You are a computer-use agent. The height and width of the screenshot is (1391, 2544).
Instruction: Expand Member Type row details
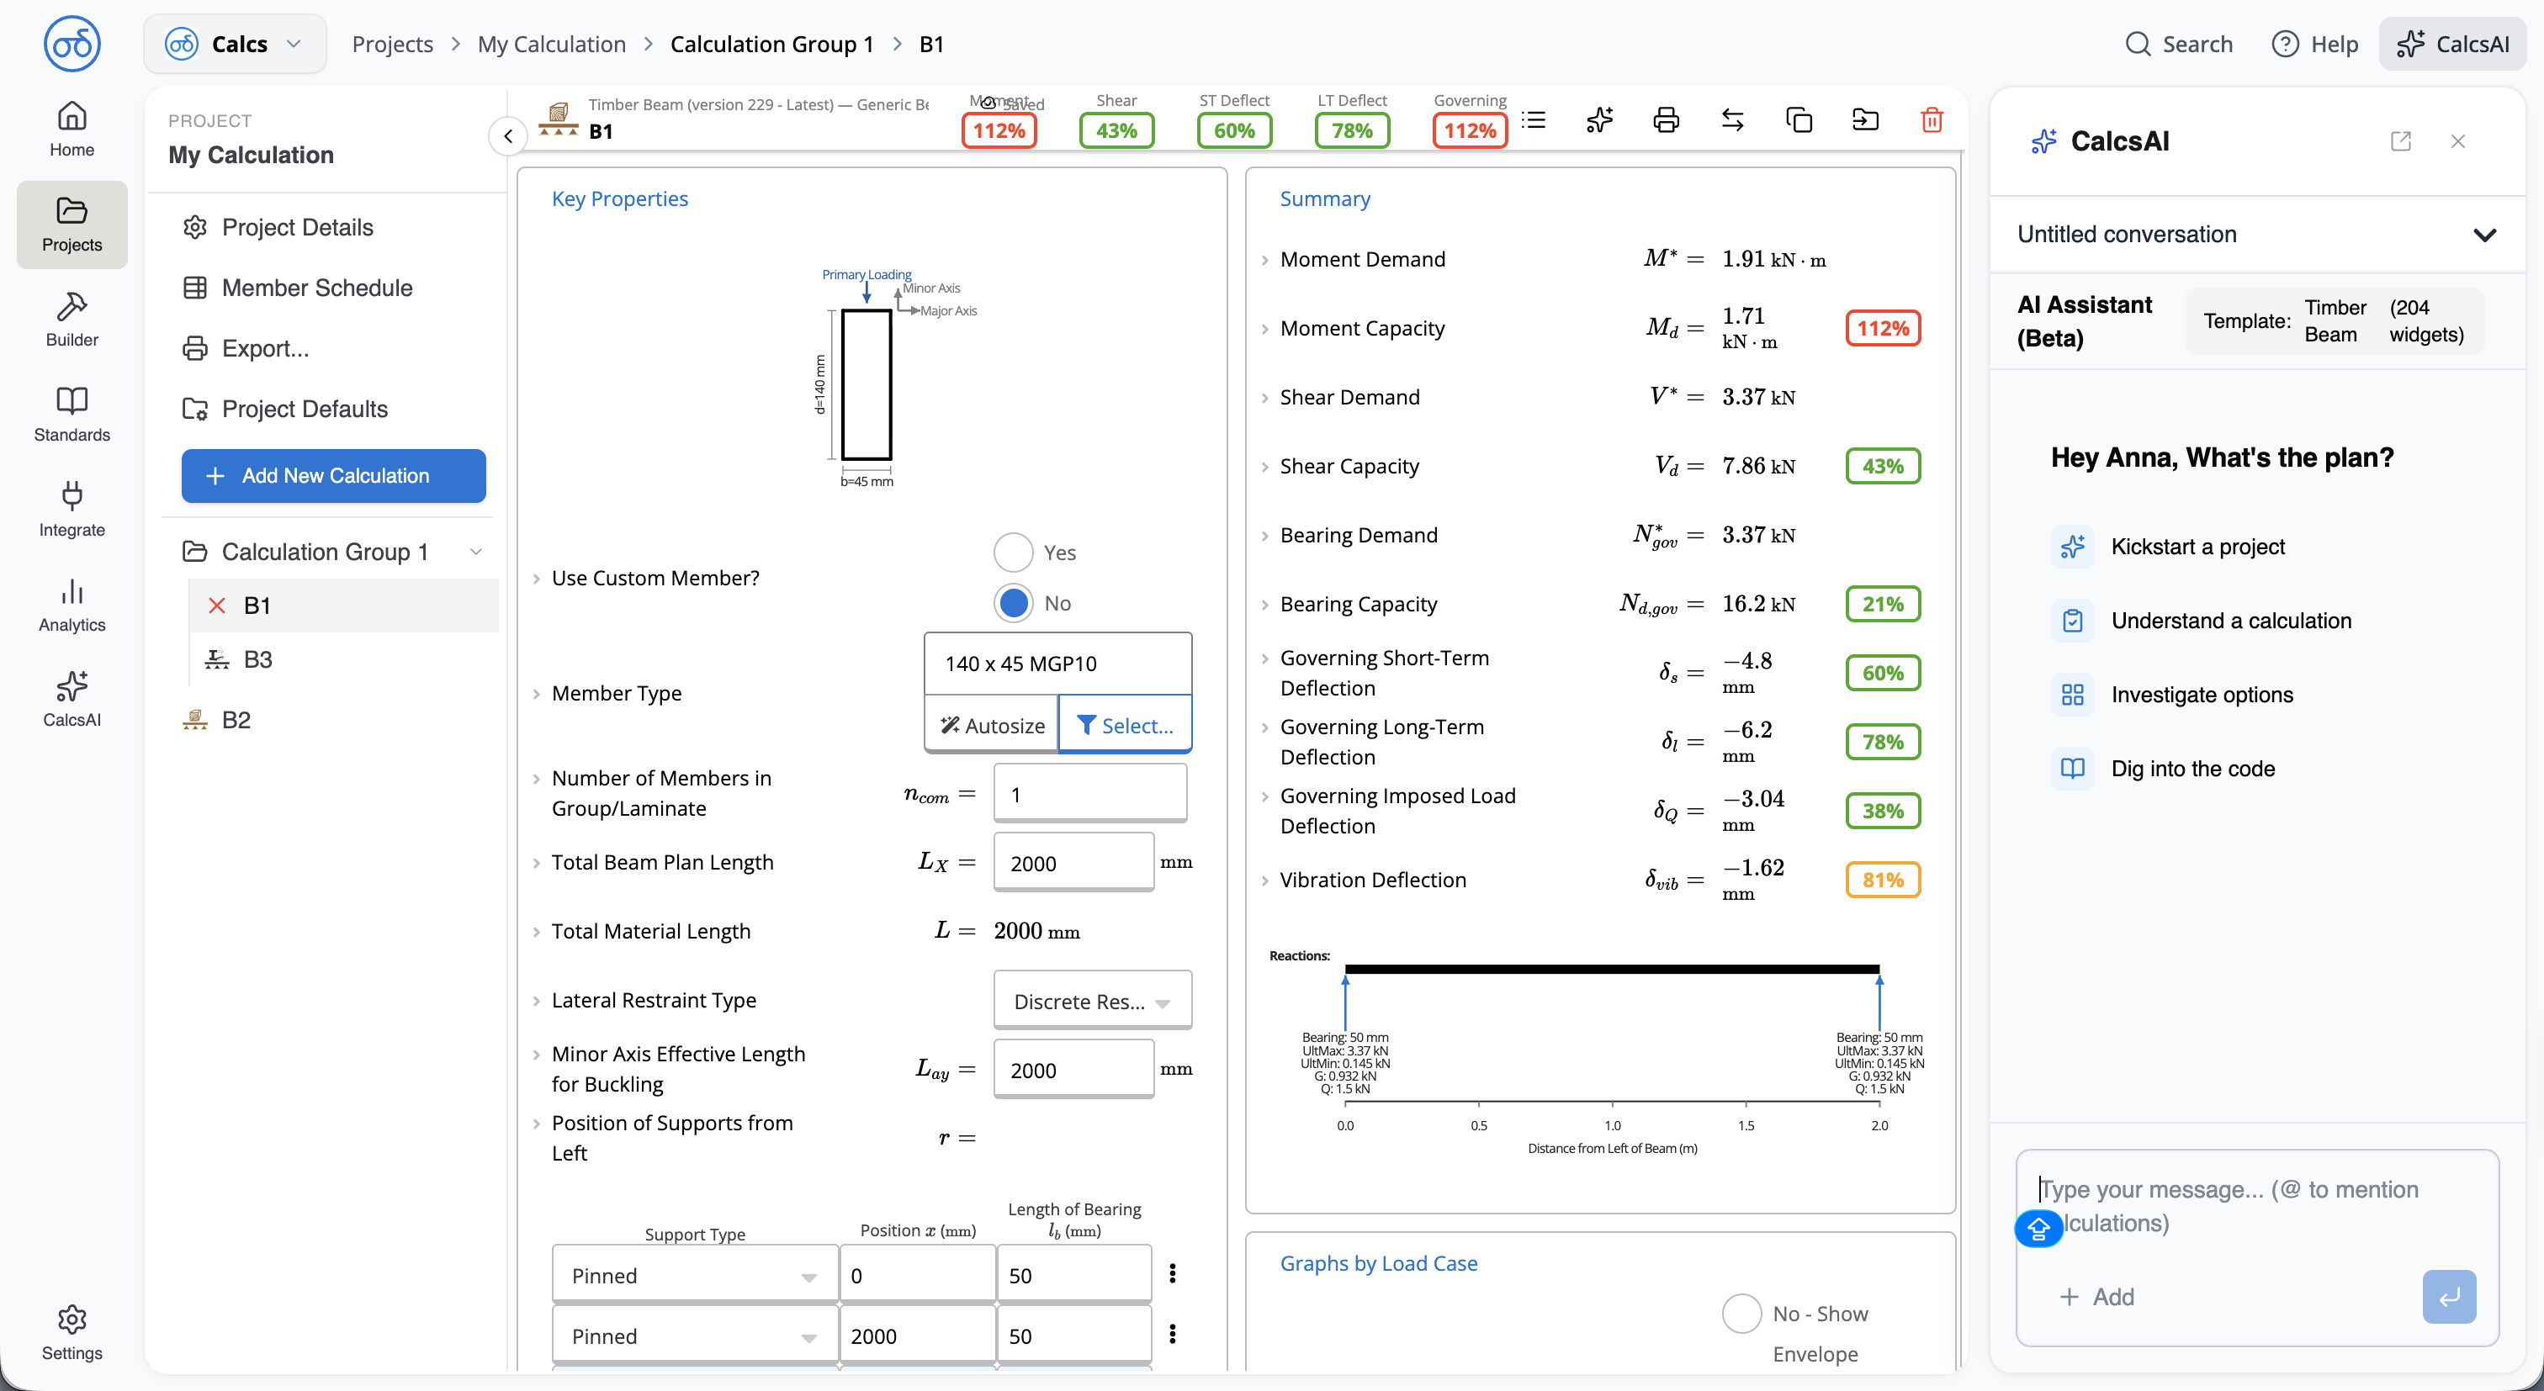click(x=536, y=693)
